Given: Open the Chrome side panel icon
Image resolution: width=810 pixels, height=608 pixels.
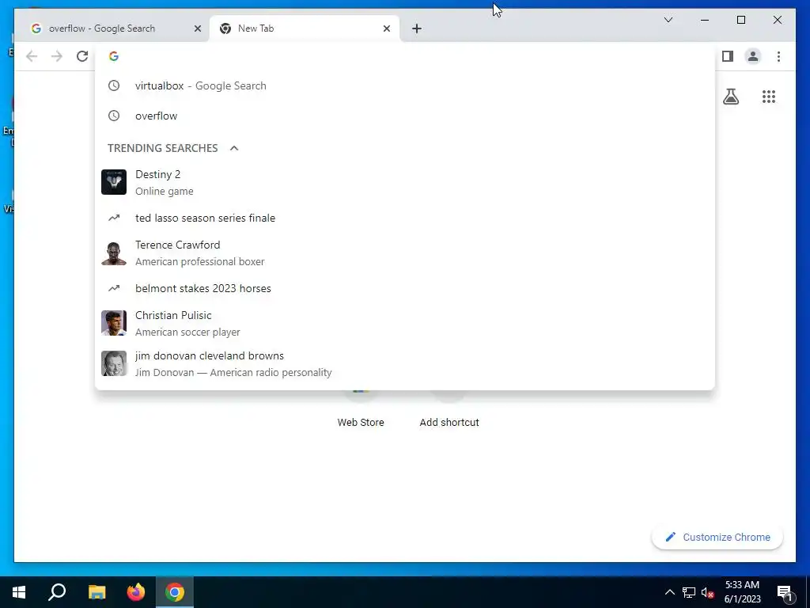Looking at the screenshot, I should (728, 56).
